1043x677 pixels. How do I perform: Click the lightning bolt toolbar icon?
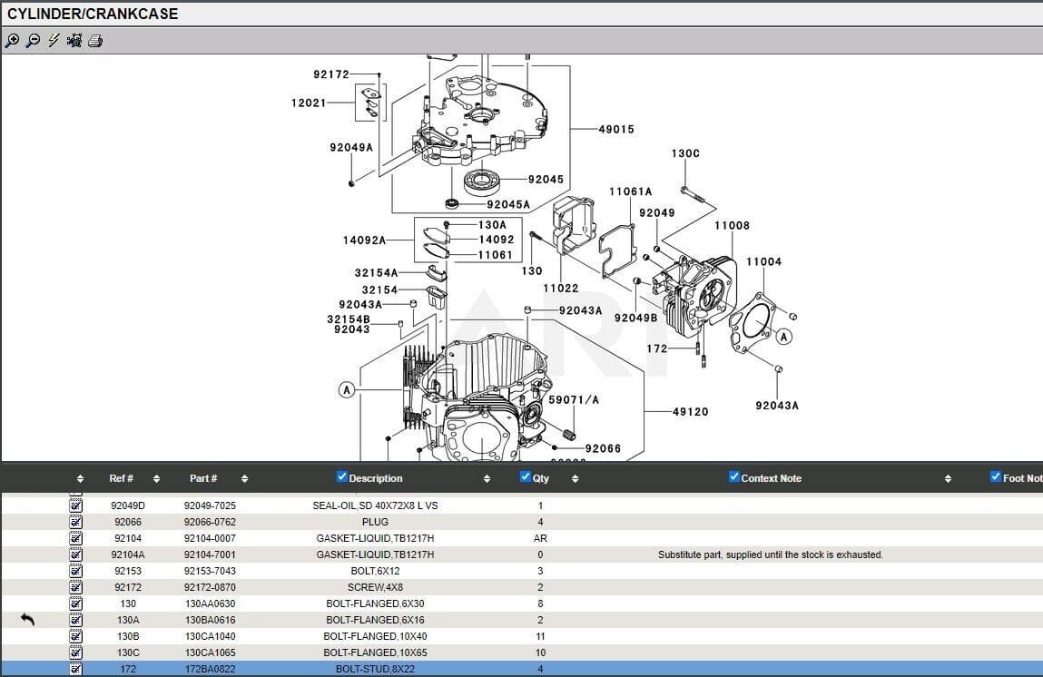coord(54,40)
